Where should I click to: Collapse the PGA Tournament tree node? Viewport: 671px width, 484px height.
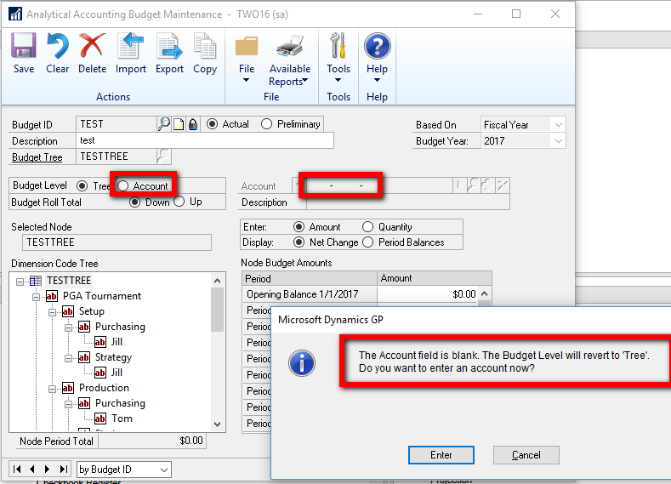pyautogui.click(x=37, y=296)
